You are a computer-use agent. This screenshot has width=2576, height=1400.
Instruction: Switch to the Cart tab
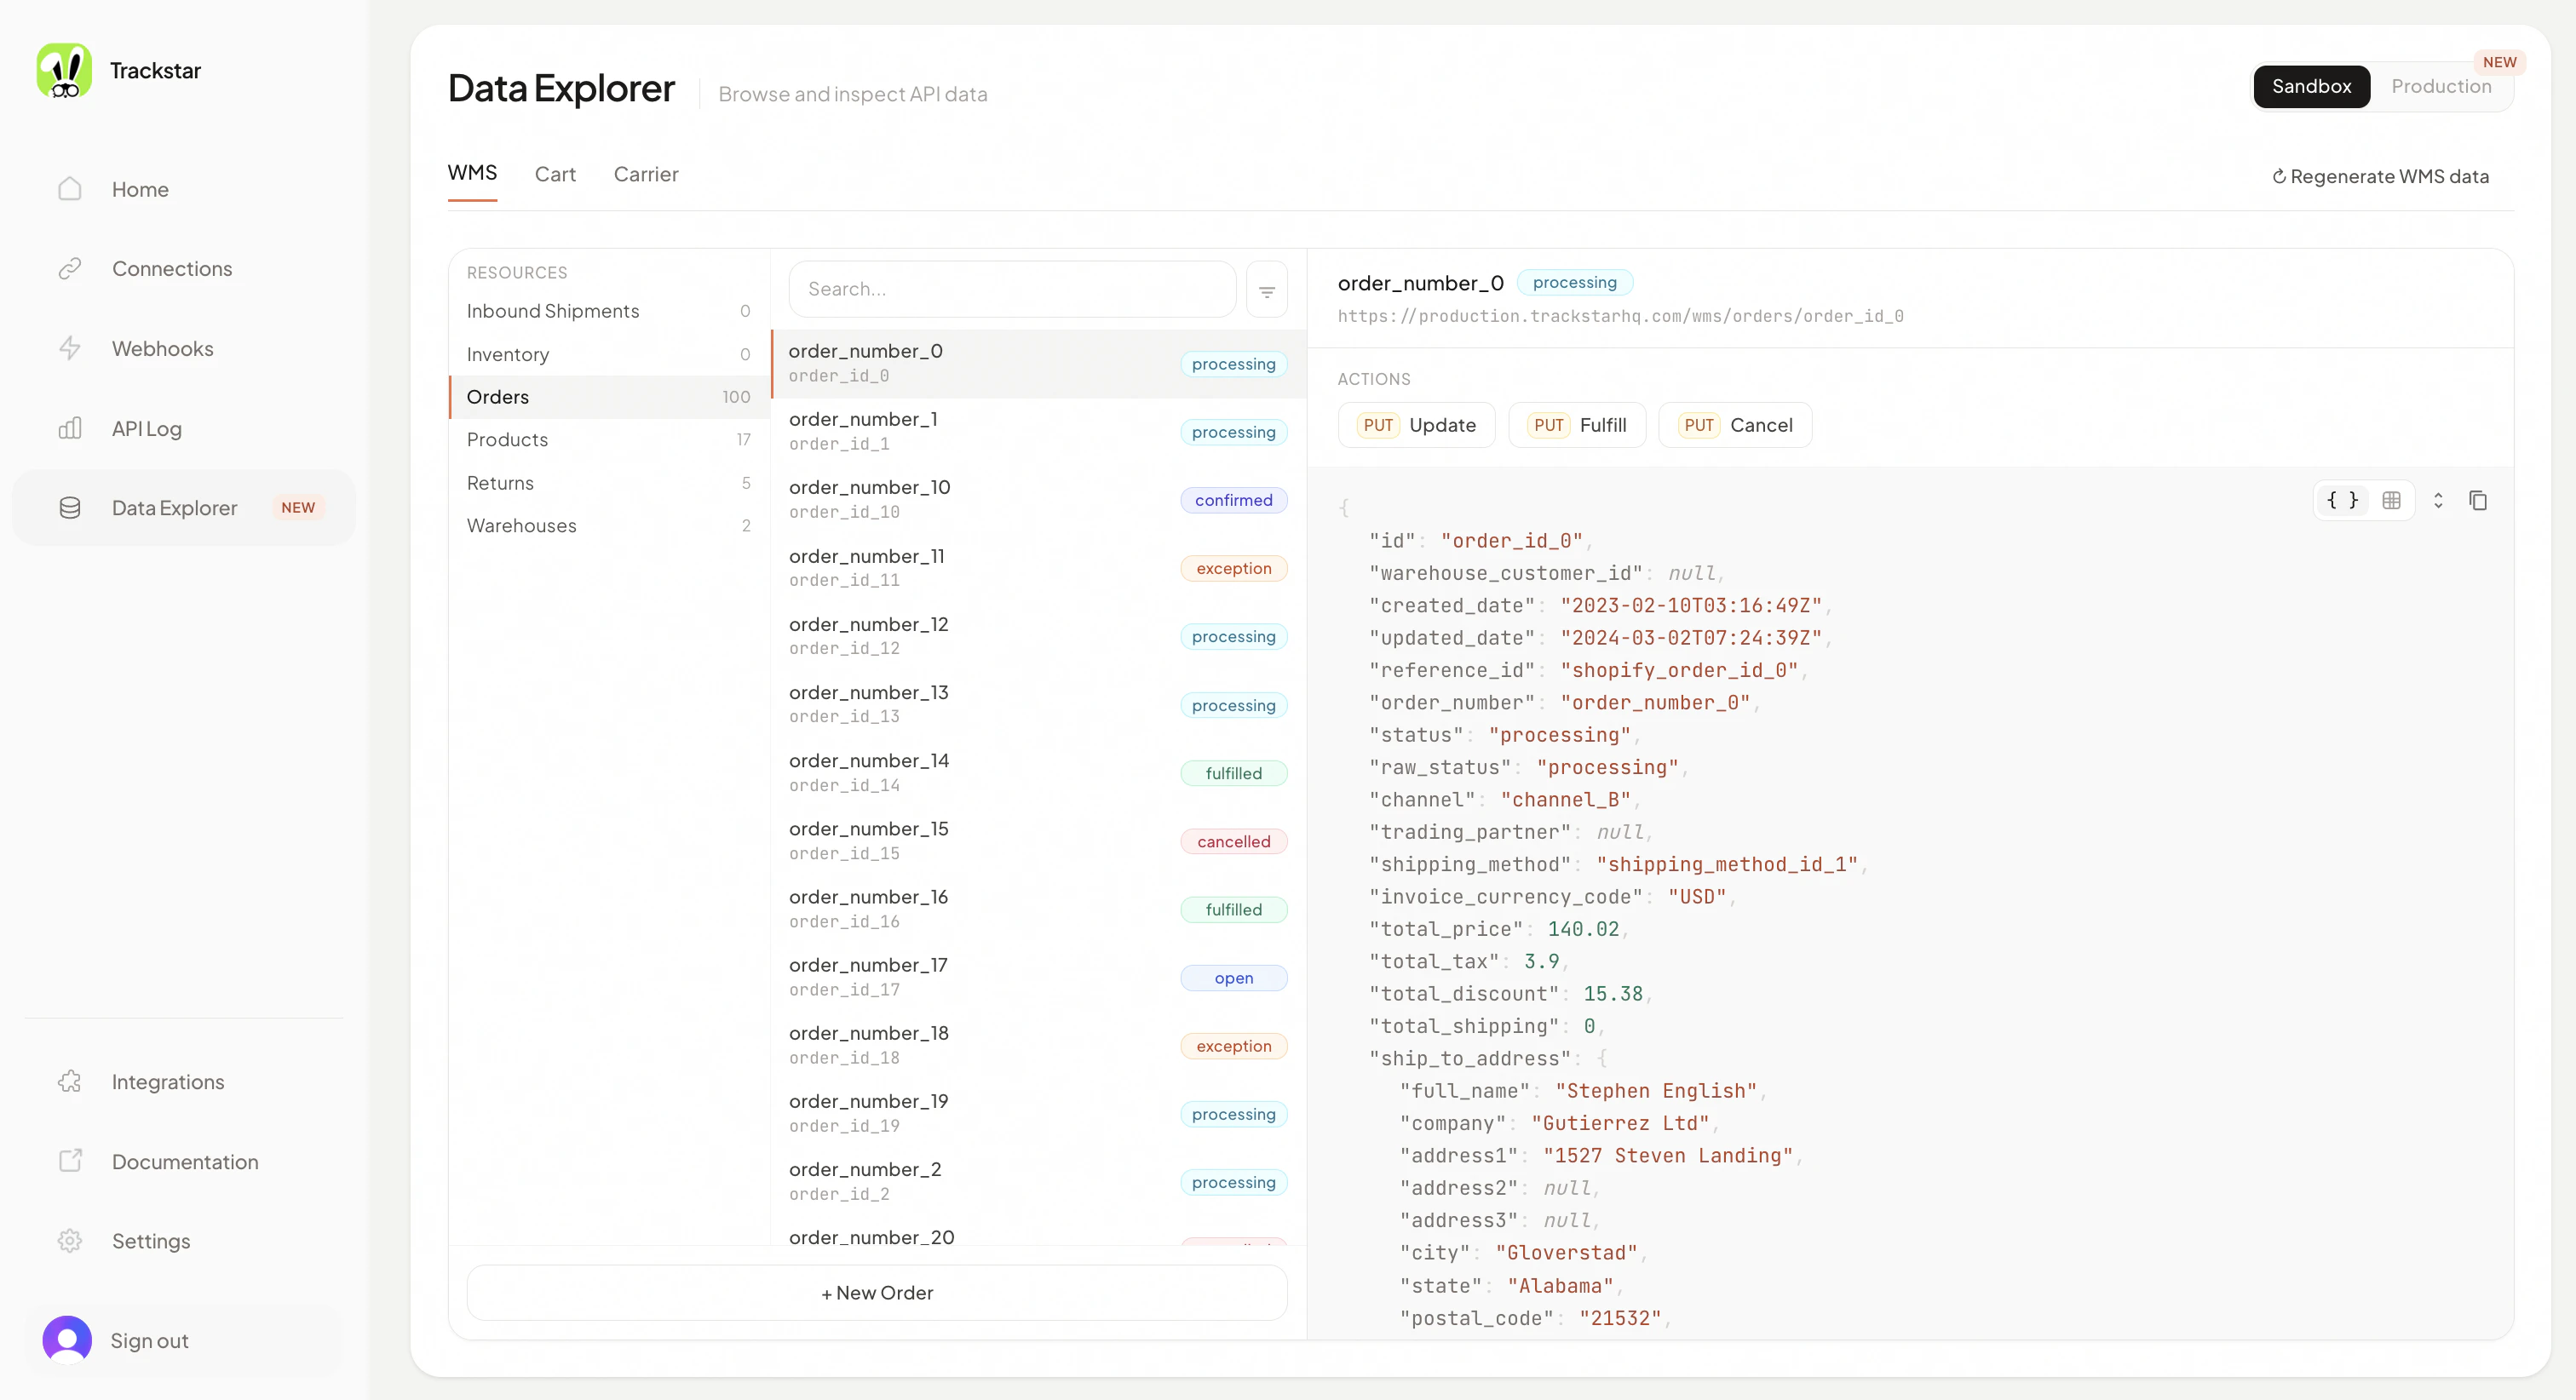[555, 174]
